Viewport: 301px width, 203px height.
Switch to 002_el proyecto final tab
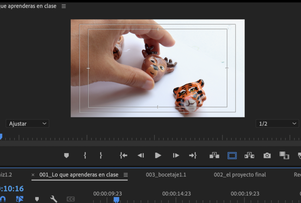(x=240, y=175)
